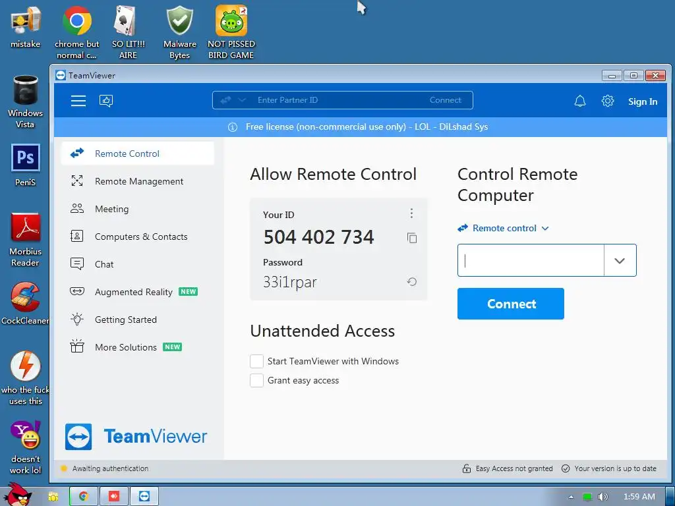Click the pinned folder icon on the taskbar
The image size is (675, 506).
[53, 497]
